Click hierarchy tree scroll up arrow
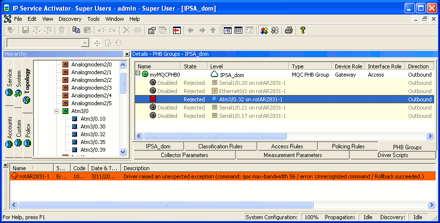 [123, 64]
